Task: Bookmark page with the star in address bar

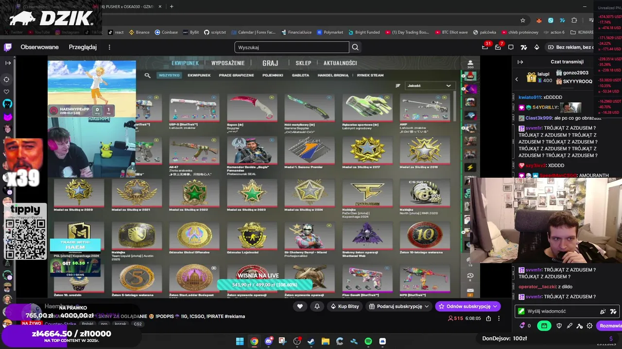Action: tap(523, 20)
